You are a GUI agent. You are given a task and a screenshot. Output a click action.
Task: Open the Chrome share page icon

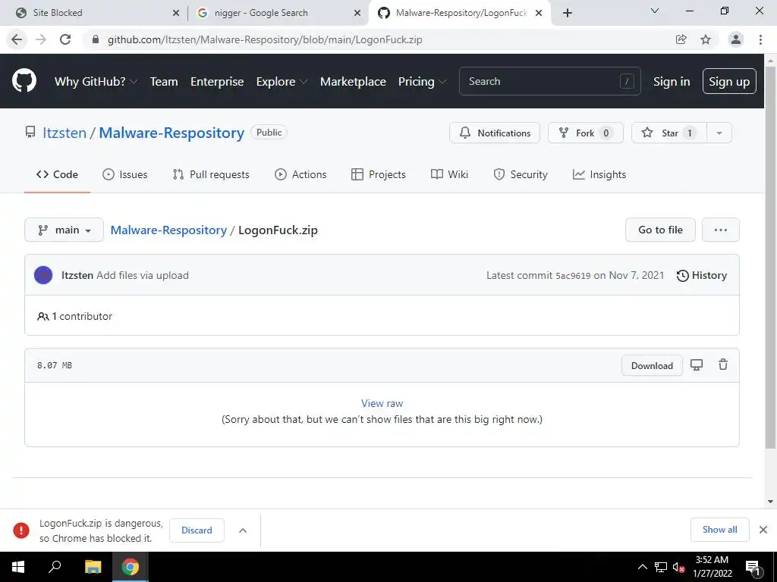681,39
